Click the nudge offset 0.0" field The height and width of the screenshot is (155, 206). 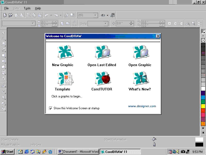click(122, 24)
